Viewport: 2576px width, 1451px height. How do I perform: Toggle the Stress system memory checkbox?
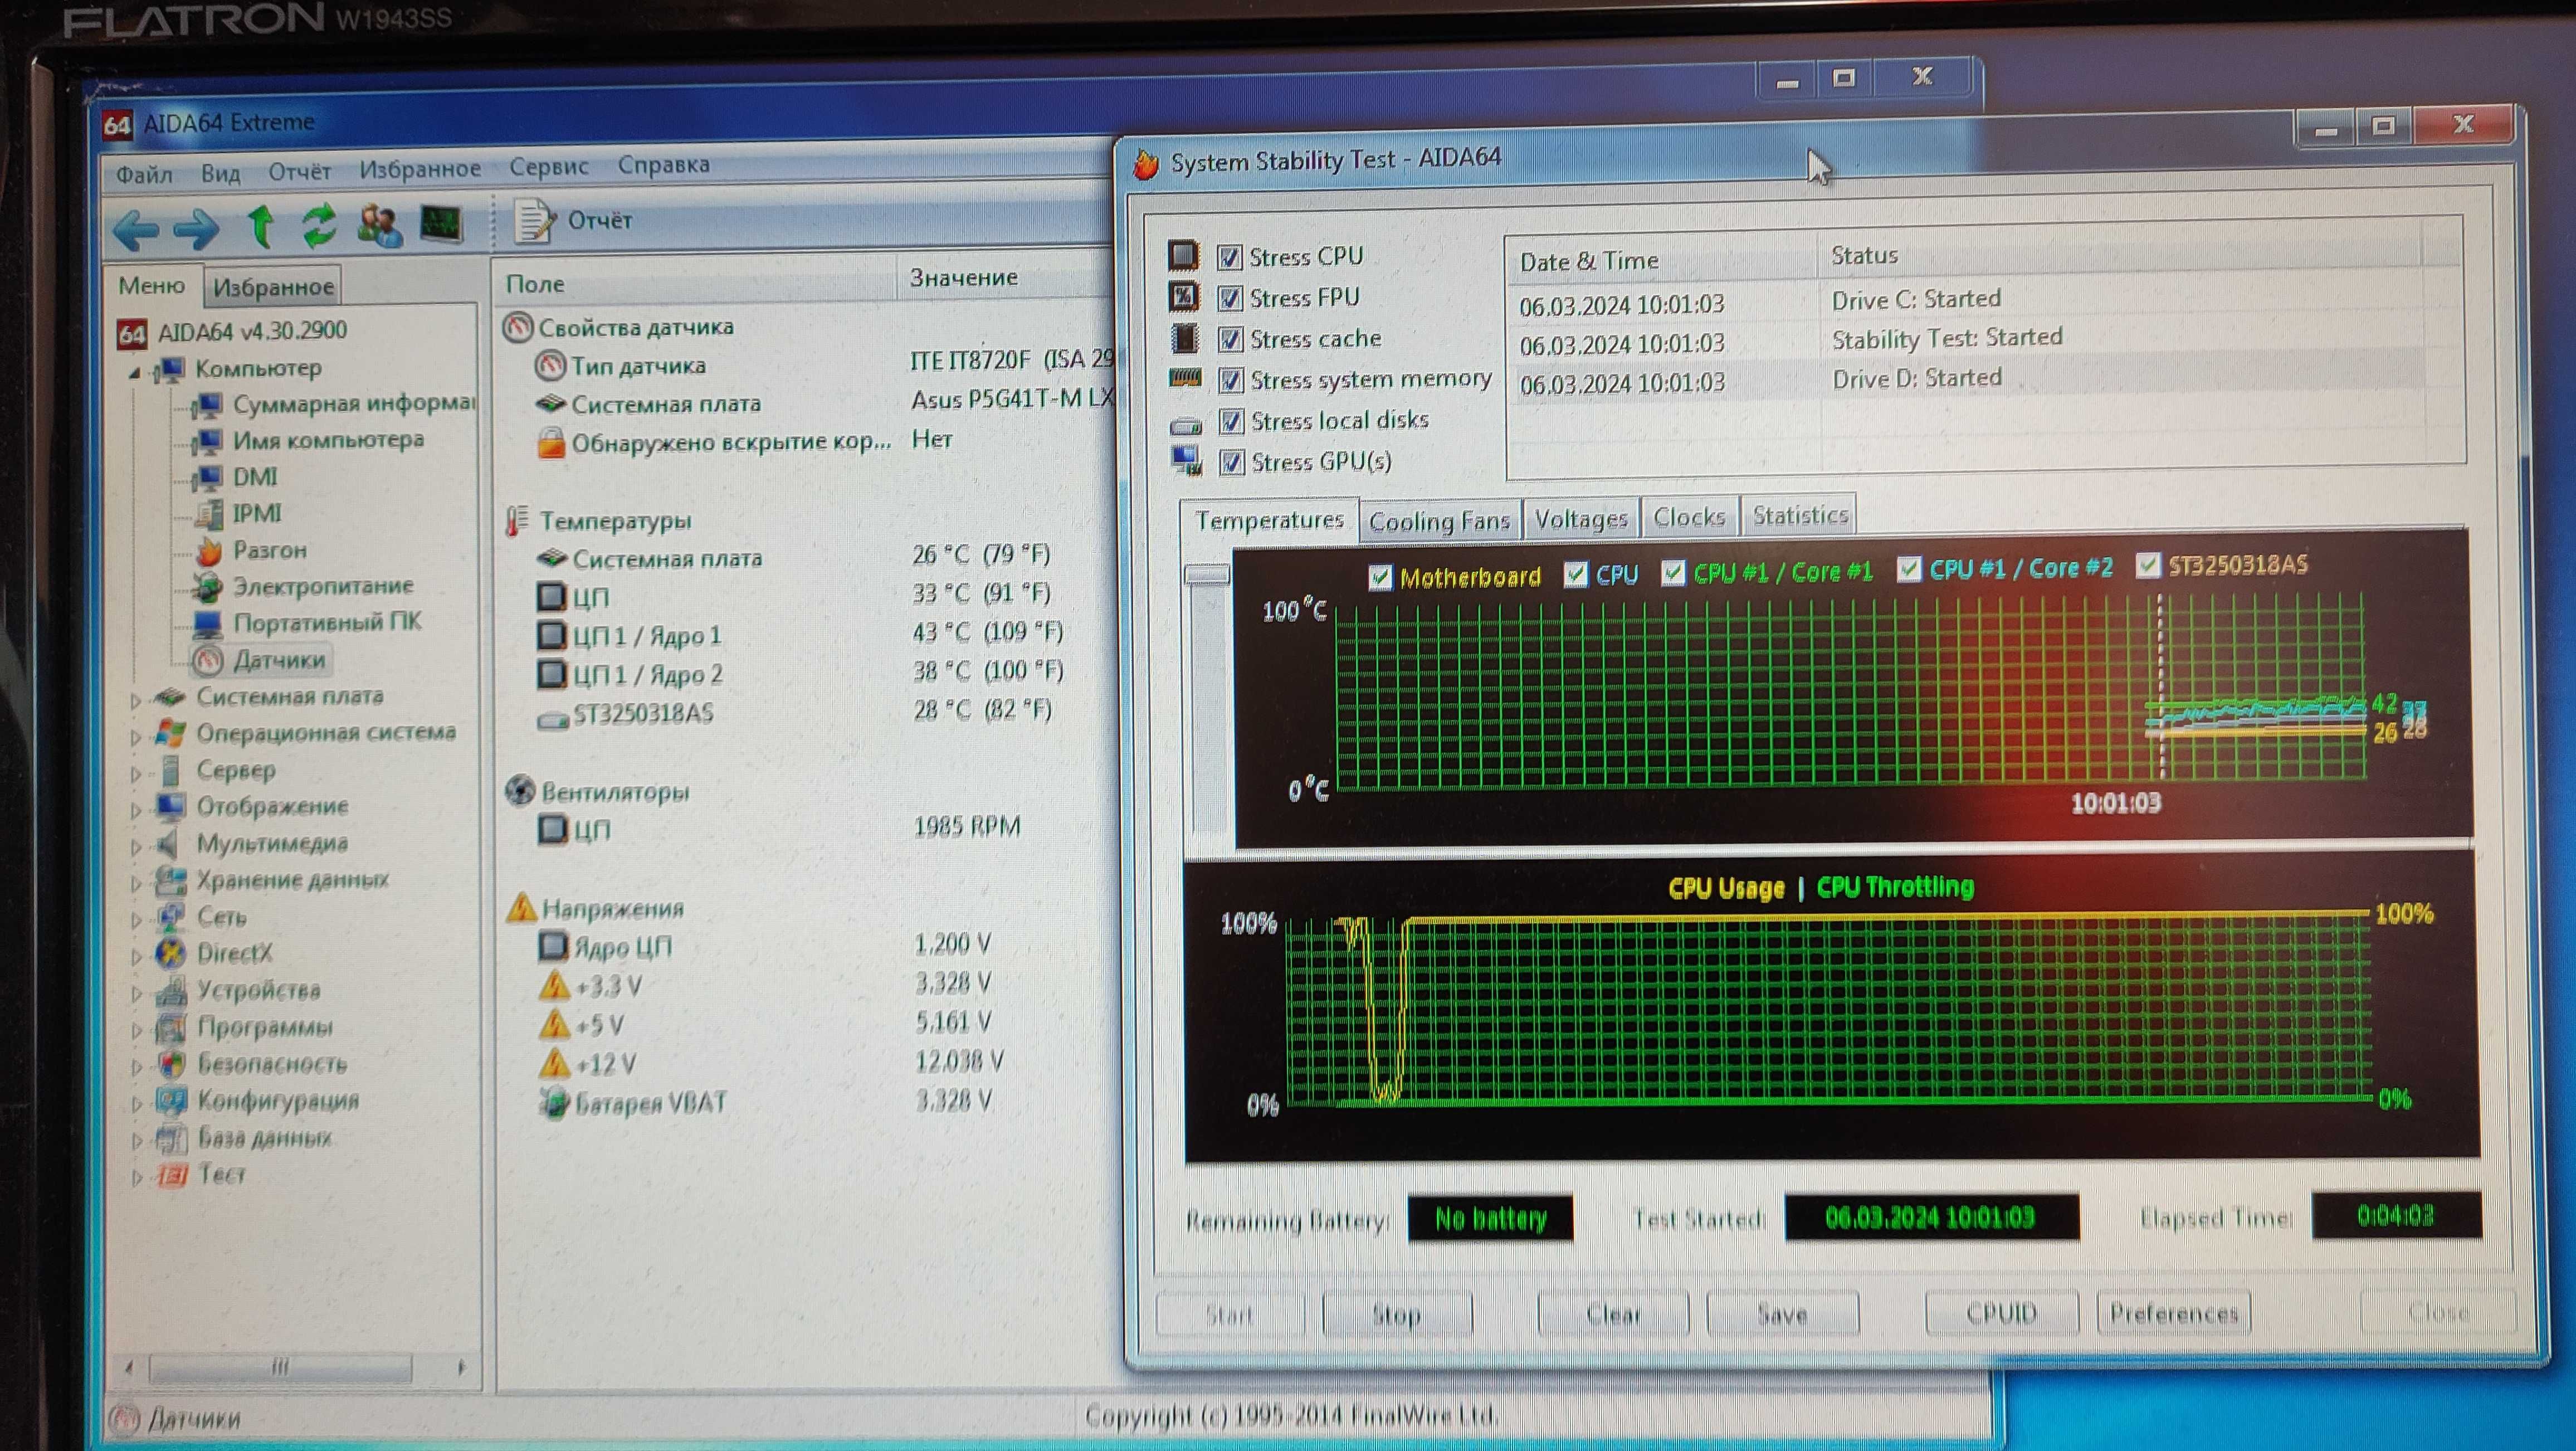click(1231, 381)
